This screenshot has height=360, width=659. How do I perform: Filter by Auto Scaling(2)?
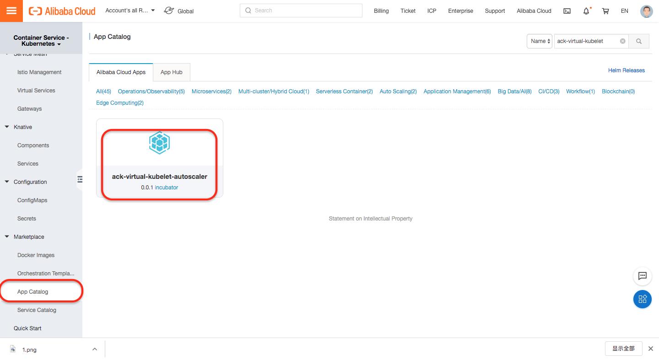pos(398,91)
